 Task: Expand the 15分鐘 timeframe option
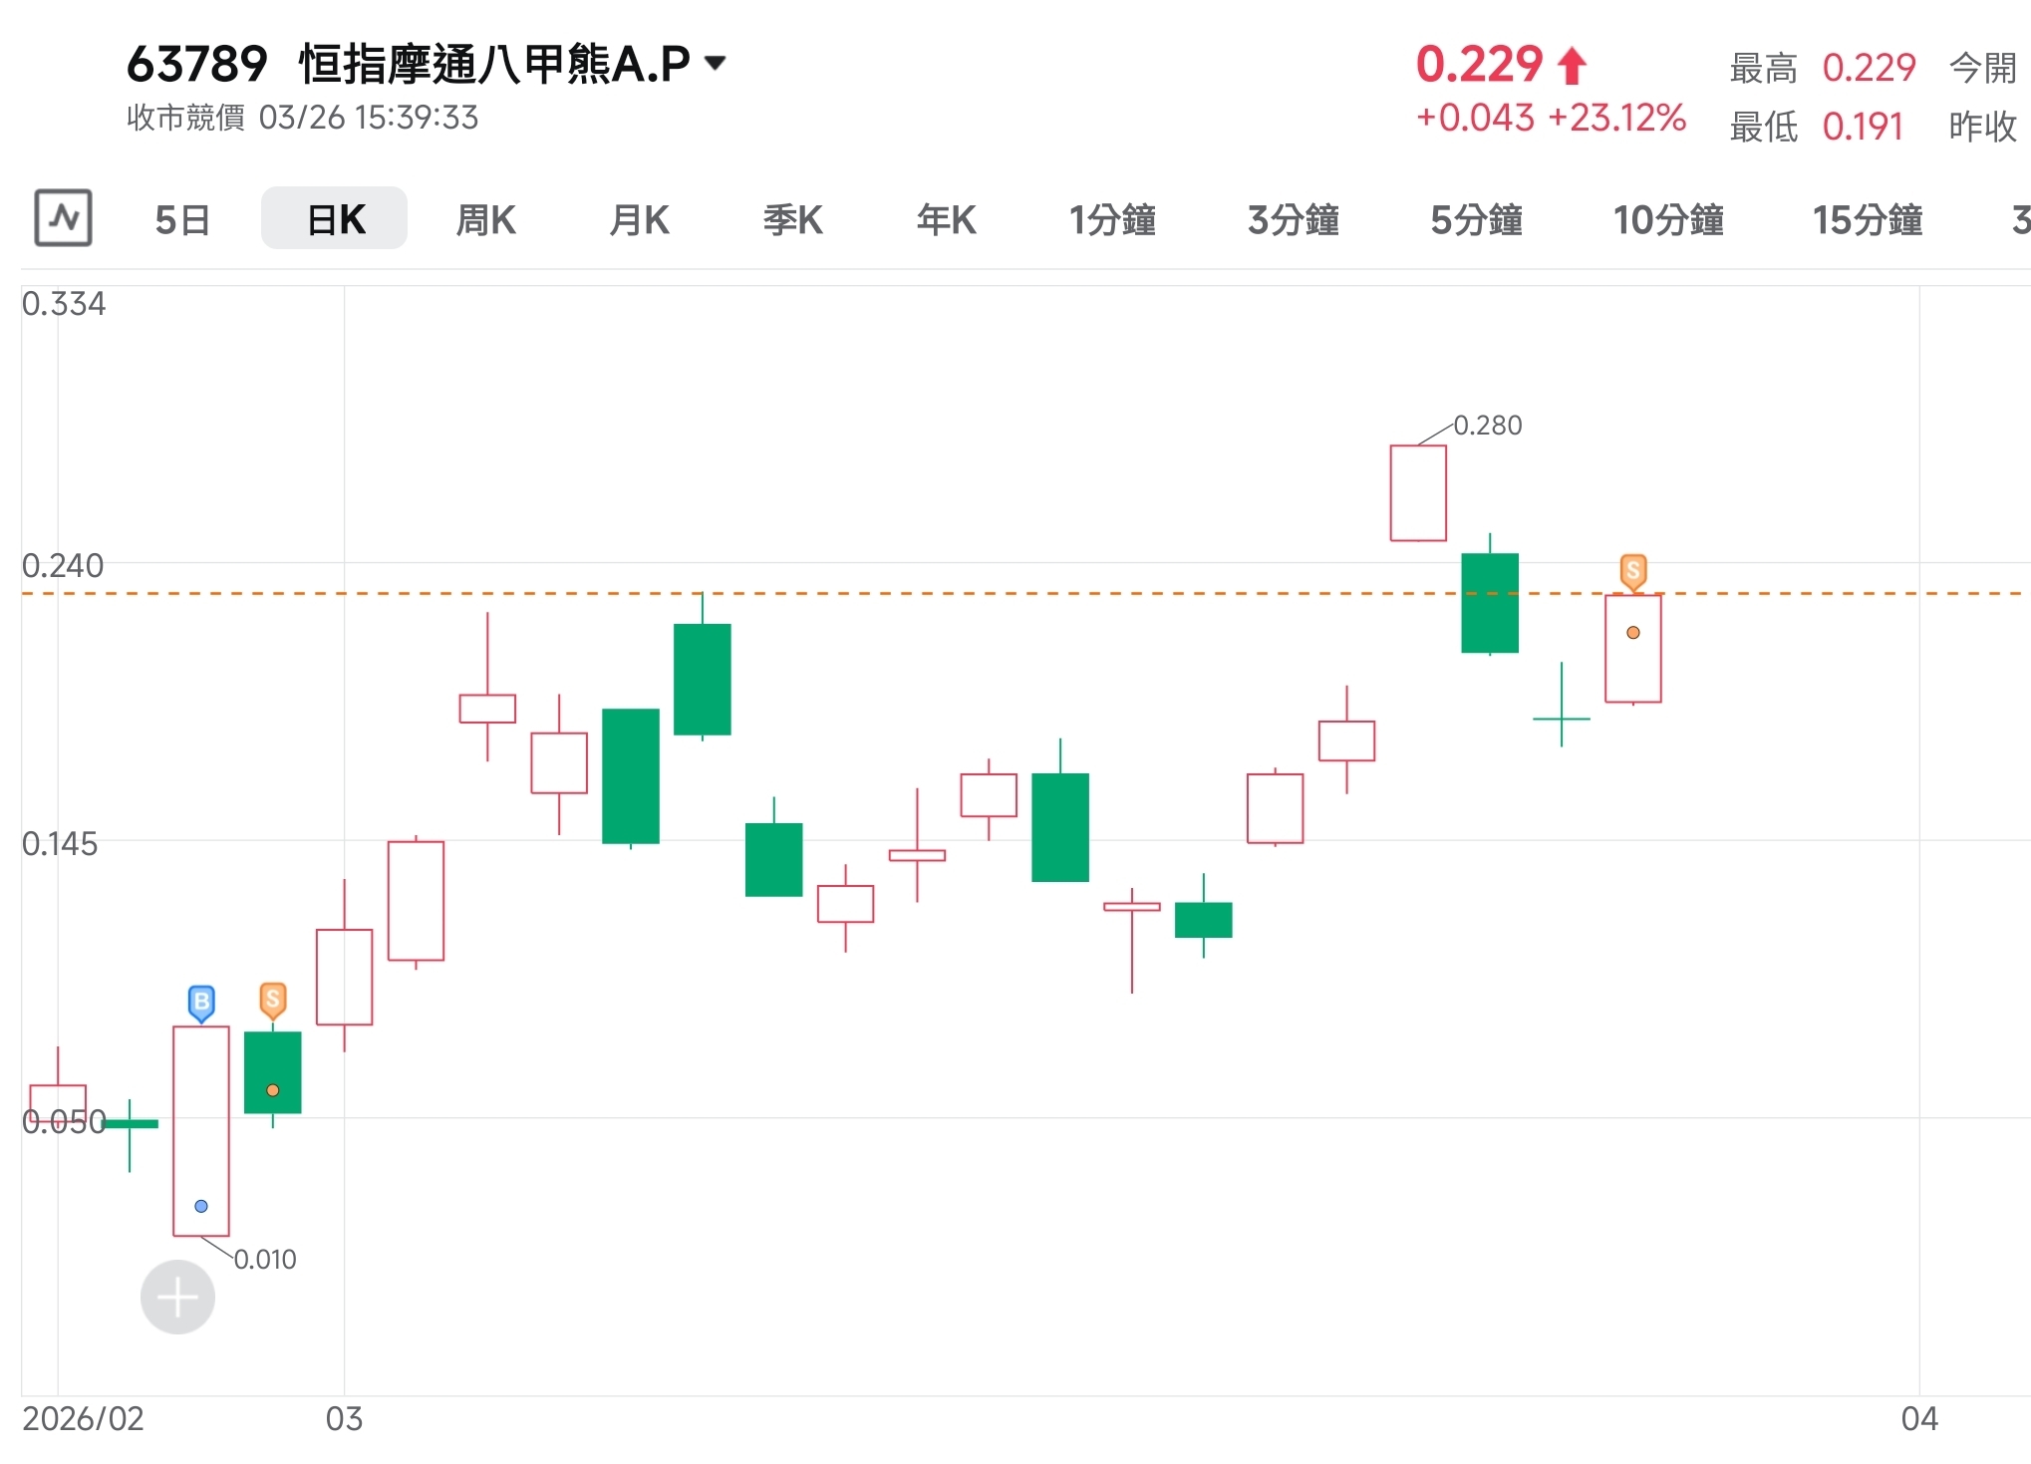point(1868,220)
